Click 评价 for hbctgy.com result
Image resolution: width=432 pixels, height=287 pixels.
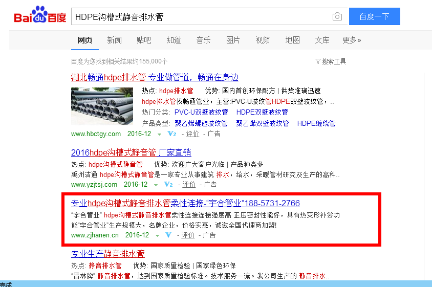192,134
